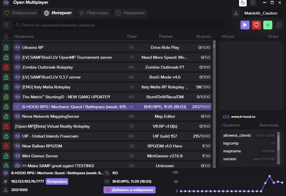Select the Mini Games Server row
This screenshot has width=286, height=196.
[x=112, y=156]
